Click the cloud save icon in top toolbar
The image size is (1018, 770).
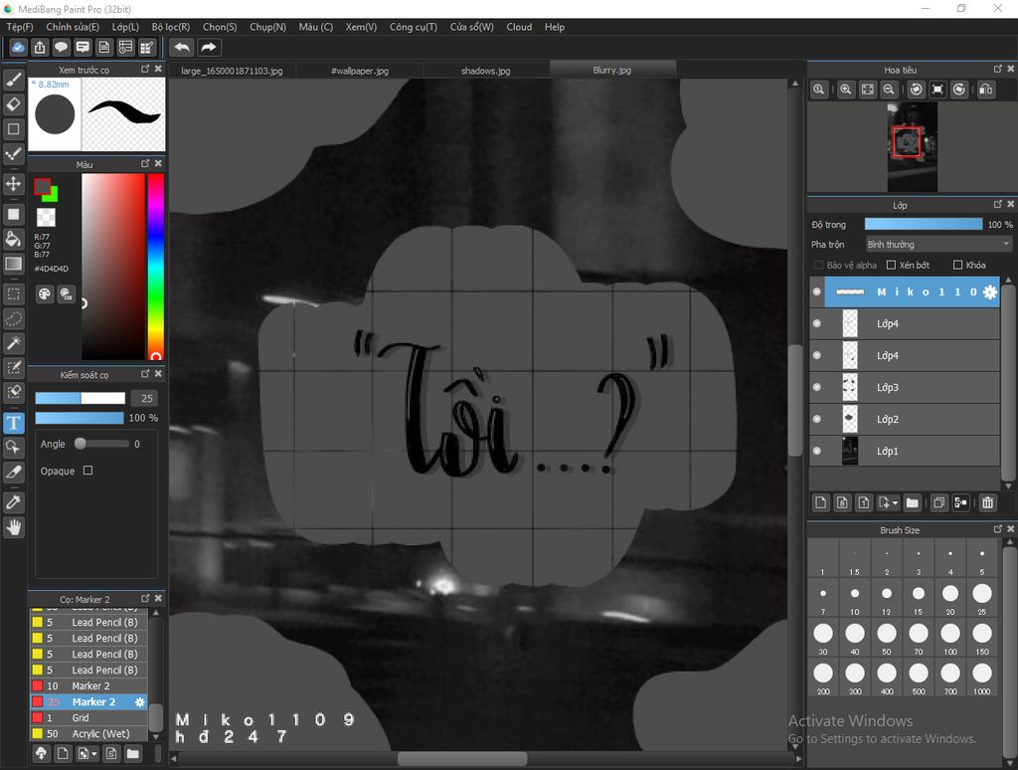tap(18, 48)
